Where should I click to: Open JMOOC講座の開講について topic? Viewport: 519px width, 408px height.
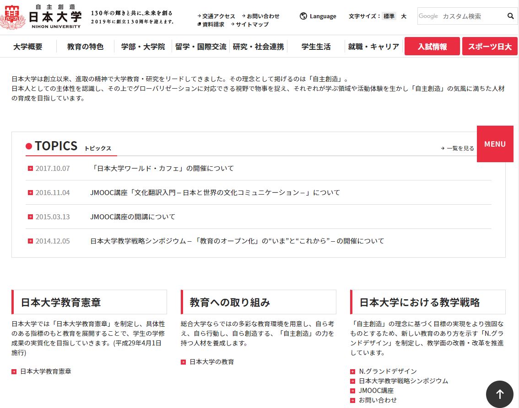[x=133, y=217]
